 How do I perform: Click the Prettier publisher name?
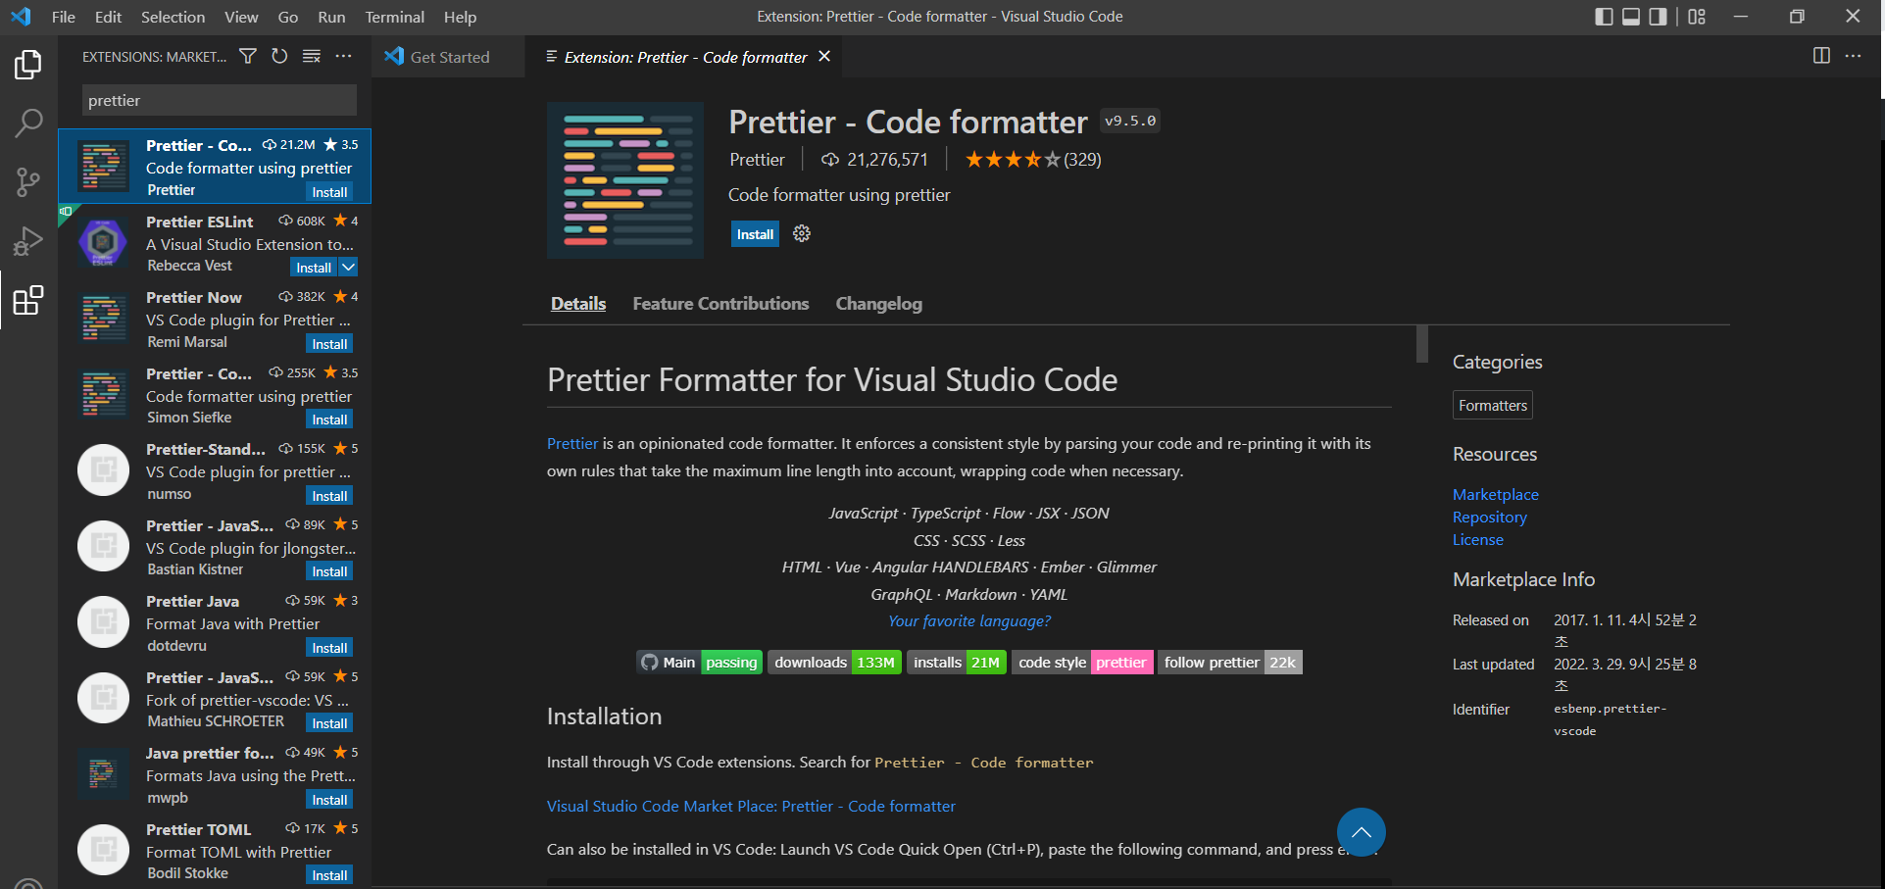point(757,160)
